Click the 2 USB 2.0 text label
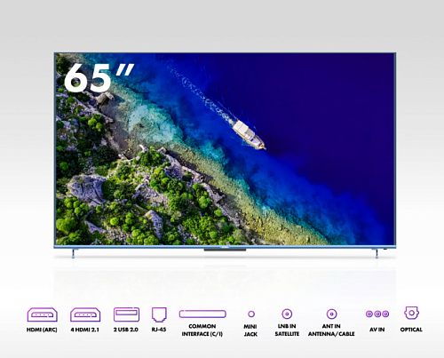This screenshot has width=444, height=358. pyautogui.click(x=126, y=330)
